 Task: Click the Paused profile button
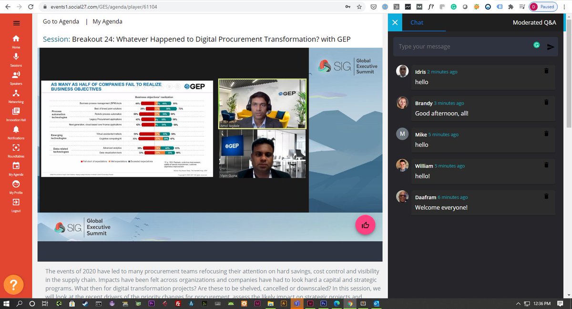542,7
